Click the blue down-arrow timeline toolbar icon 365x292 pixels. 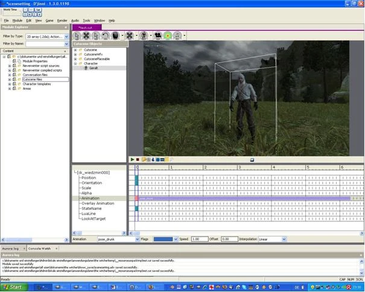(x=153, y=159)
